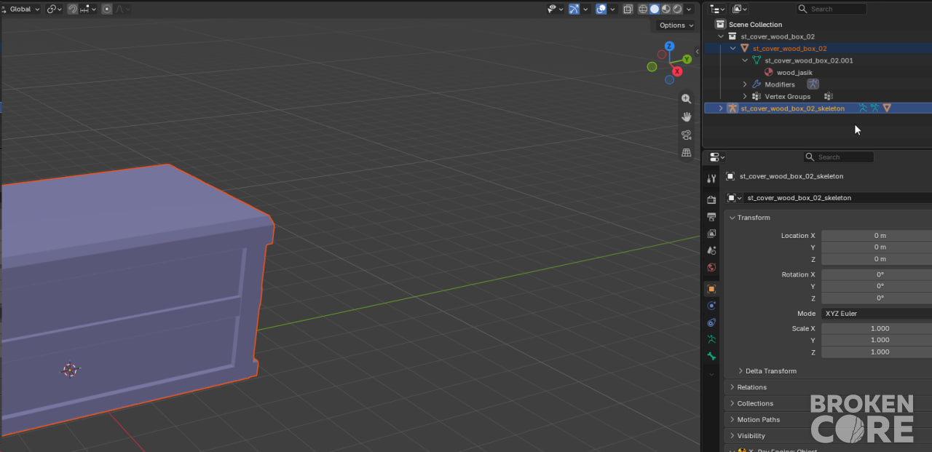Toggle proportional editing in header
The image size is (932, 452).
pos(107,9)
